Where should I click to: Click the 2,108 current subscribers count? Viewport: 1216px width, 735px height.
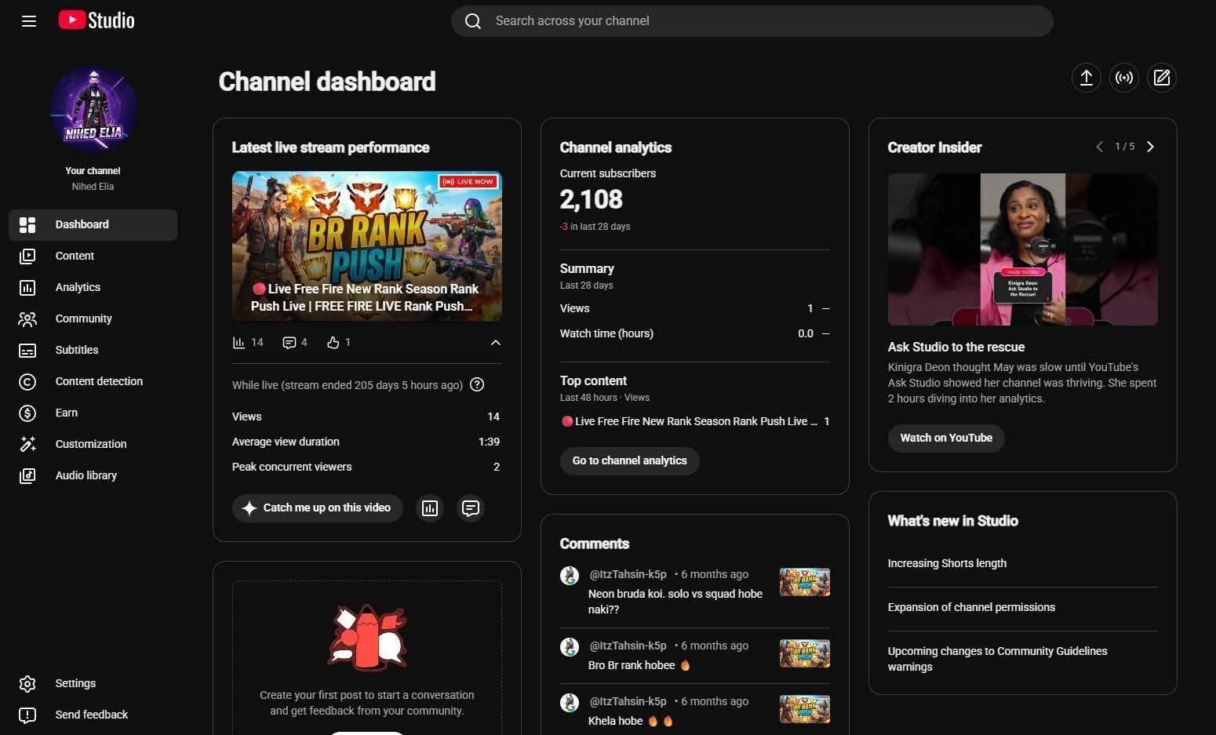pyautogui.click(x=591, y=200)
